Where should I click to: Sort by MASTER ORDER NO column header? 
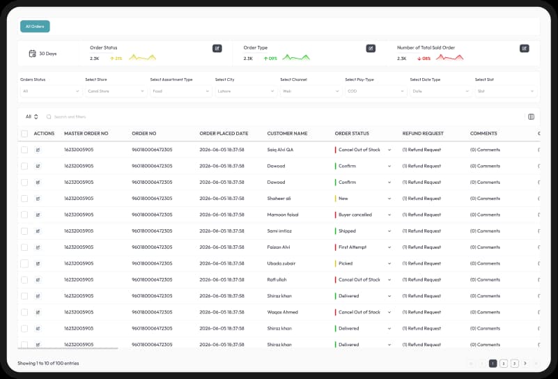[86, 134]
